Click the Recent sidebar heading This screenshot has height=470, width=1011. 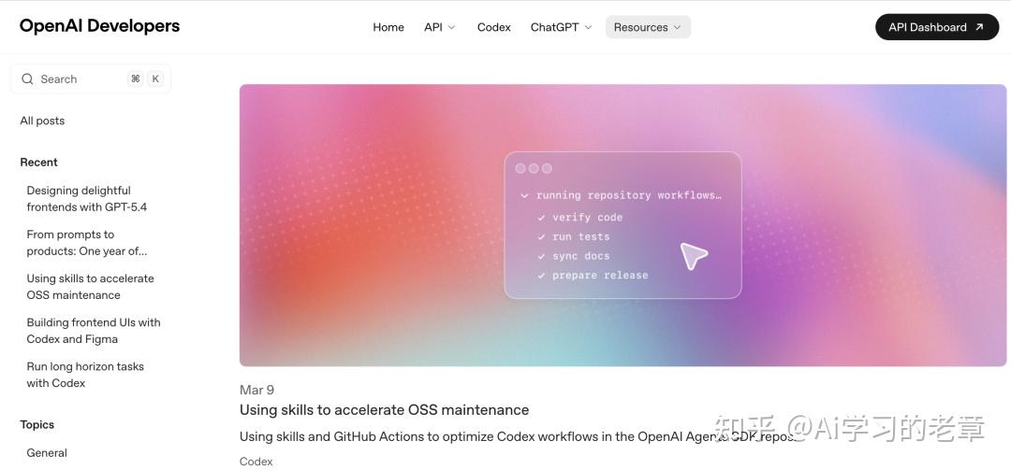38,163
